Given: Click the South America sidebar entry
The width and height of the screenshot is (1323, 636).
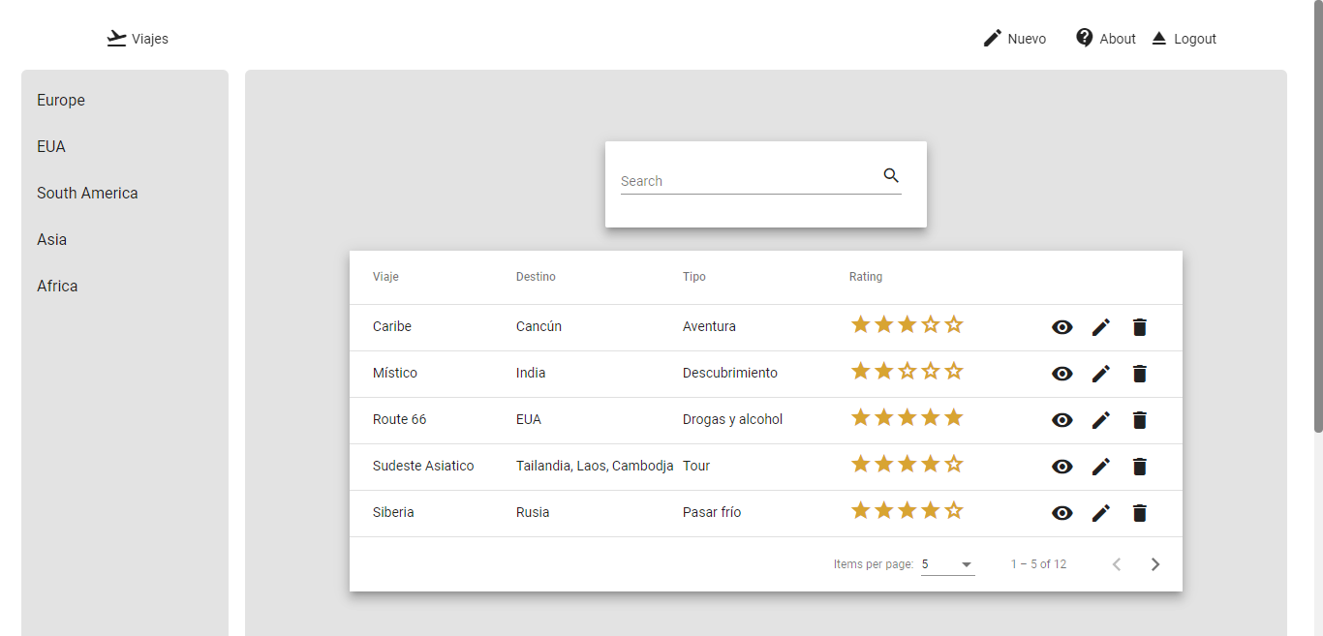Looking at the screenshot, I should 87,193.
